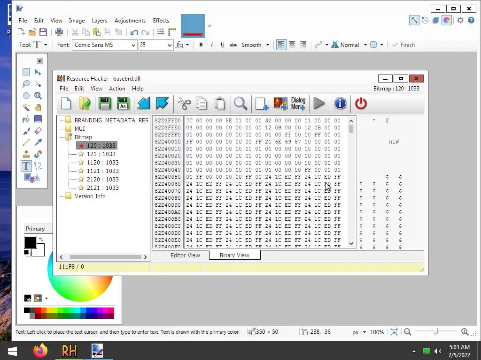Screen dimensions: 481x360
Task: Switch to the Binary View tab
Action: click(x=235, y=255)
